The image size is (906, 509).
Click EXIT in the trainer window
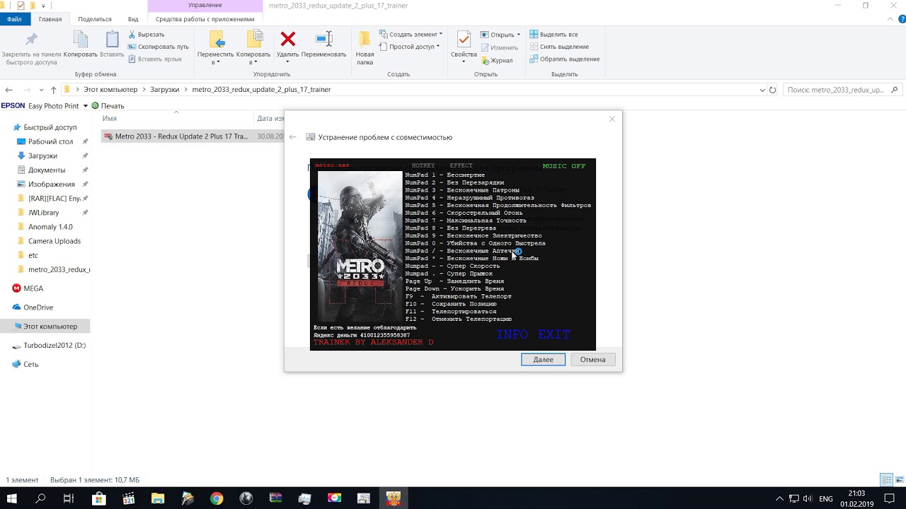pos(554,334)
